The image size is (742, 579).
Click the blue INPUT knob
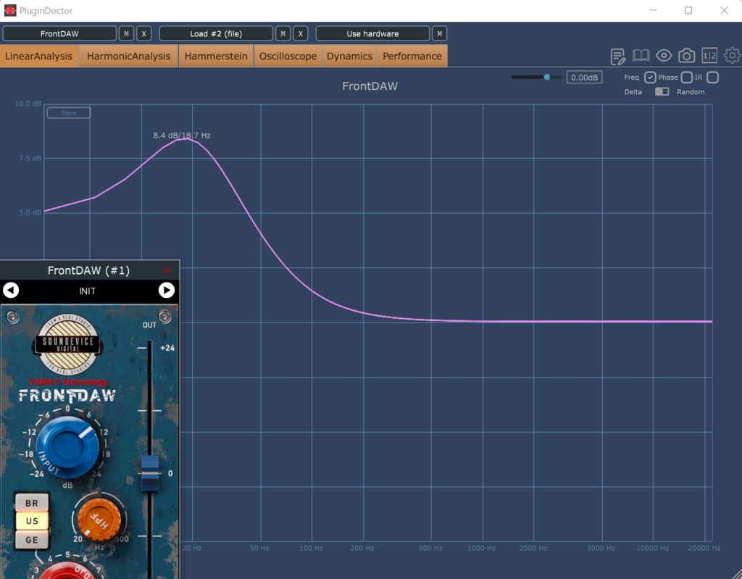pyautogui.click(x=67, y=447)
